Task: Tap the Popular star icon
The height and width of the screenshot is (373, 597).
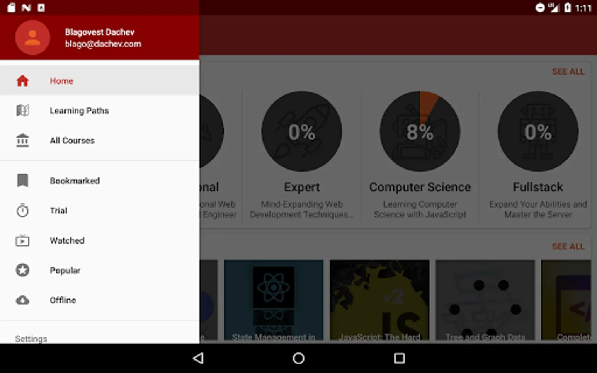Action: click(x=22, y=270)
